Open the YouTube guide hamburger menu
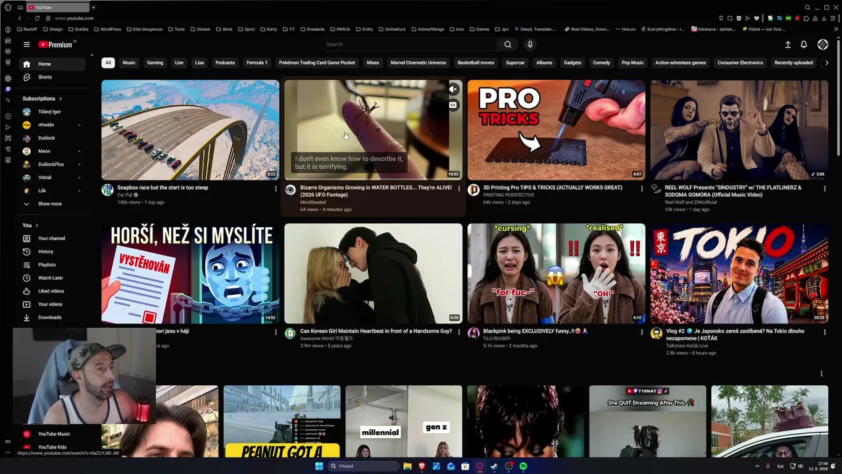842x474 pixels. [x=26, y=45]
